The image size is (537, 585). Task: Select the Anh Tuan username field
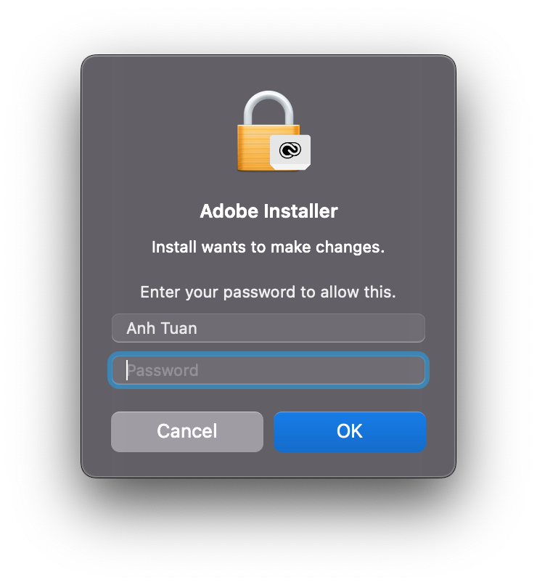[x=268, y=328]
